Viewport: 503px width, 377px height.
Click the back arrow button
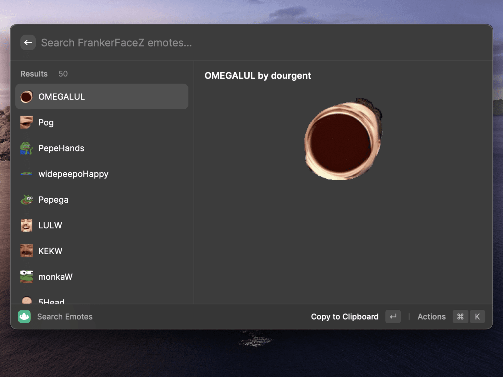click(x=28, y=43)
